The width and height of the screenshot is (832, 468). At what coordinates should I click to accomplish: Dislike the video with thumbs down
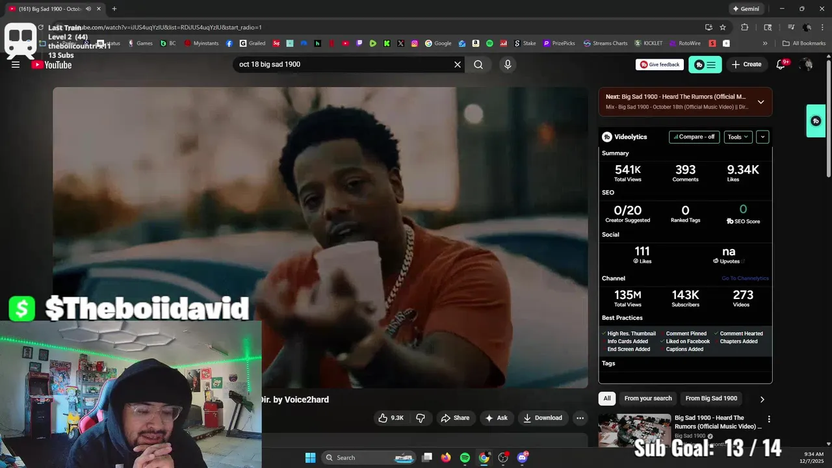[x=421, y=418]
